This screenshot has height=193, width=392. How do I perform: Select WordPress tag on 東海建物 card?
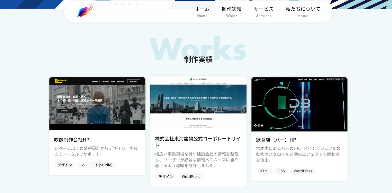191,177
